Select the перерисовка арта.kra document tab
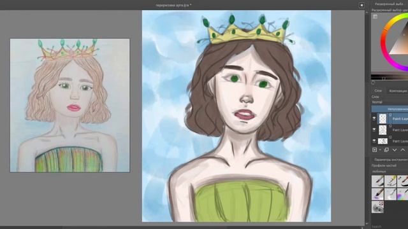This screenshot has height=229, width=408. pos(173,5)
